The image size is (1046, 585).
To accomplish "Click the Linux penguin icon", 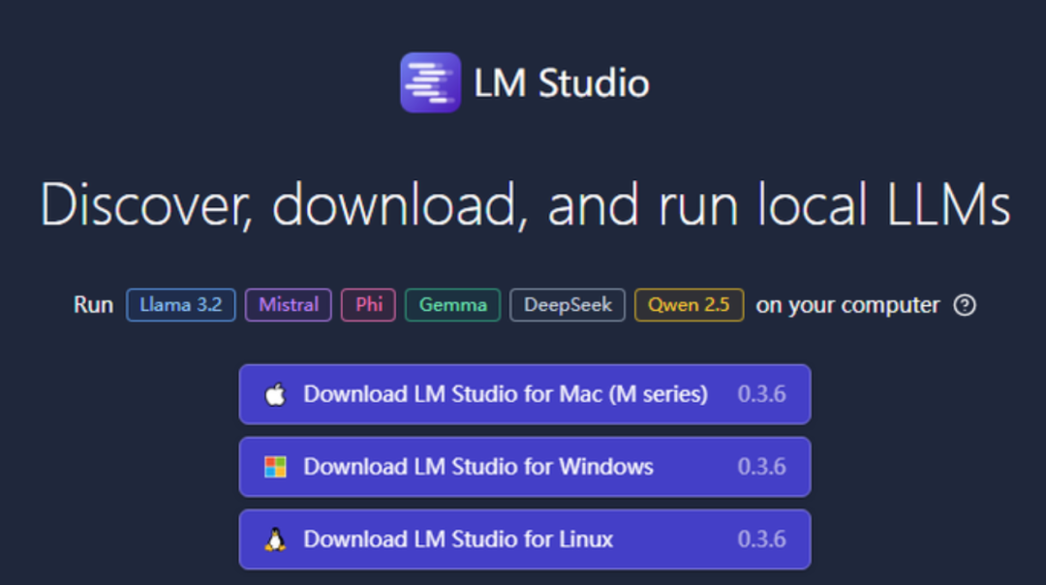I will (x=275, y=539).
